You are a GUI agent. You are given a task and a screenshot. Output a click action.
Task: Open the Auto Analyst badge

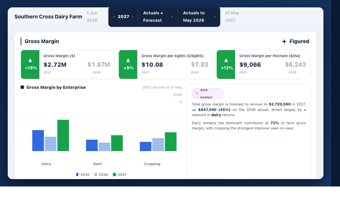coord(208,94)
